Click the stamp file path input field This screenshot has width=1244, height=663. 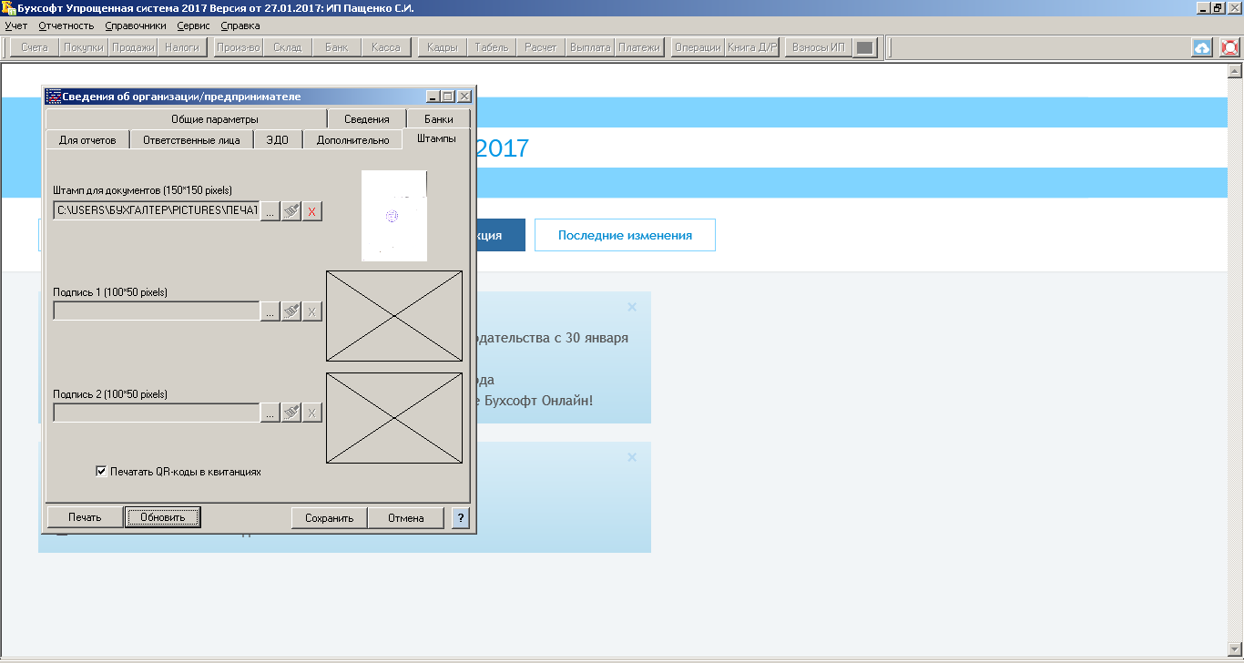click(x=157, y=211)
